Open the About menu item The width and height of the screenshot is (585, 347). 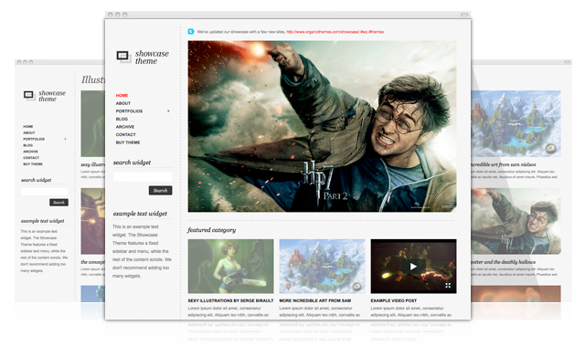click(123, 103)
